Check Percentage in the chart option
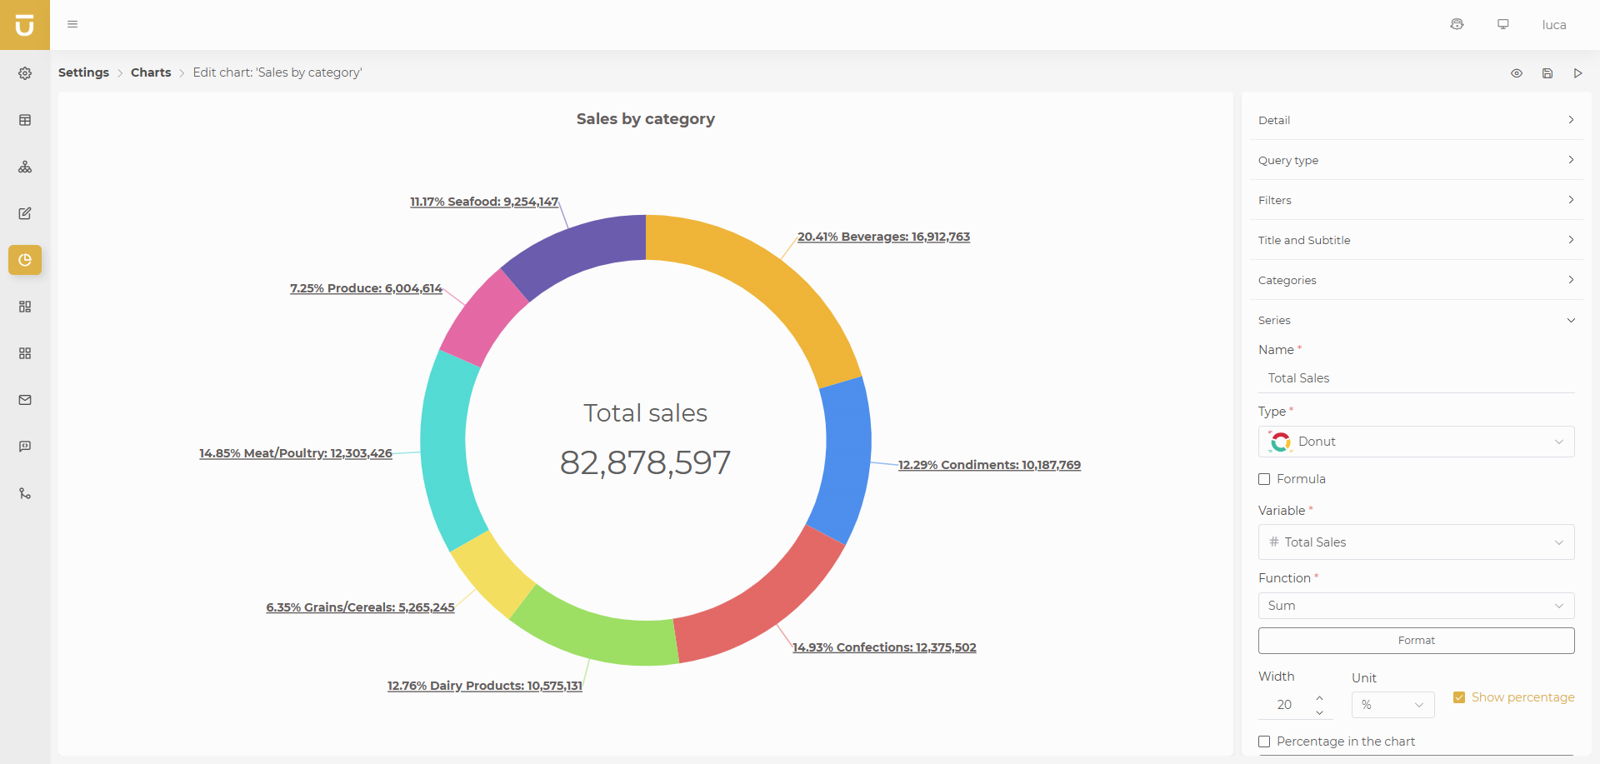The width and height of the screenshot is (1600, 764). tap(1264, 742)
